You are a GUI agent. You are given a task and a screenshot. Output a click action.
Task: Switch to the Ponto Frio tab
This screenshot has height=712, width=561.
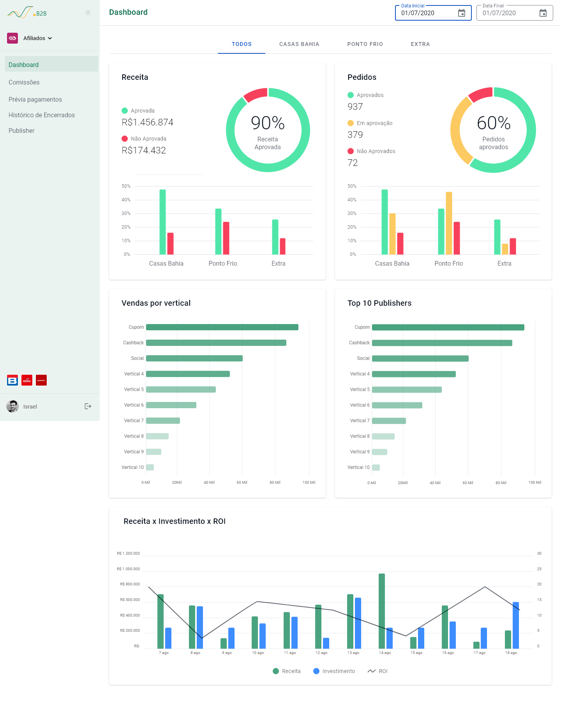[x=365, y=44]
